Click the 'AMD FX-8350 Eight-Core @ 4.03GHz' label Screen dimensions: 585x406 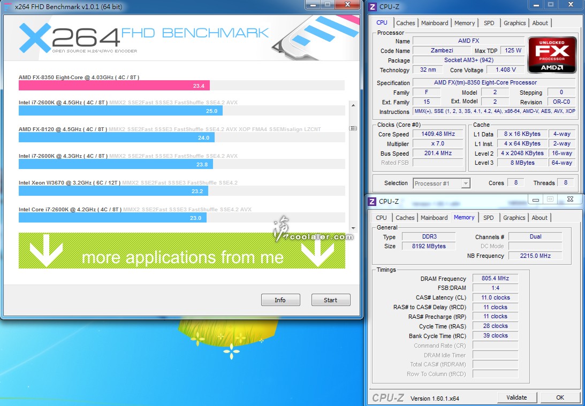[x=79, y=77]
